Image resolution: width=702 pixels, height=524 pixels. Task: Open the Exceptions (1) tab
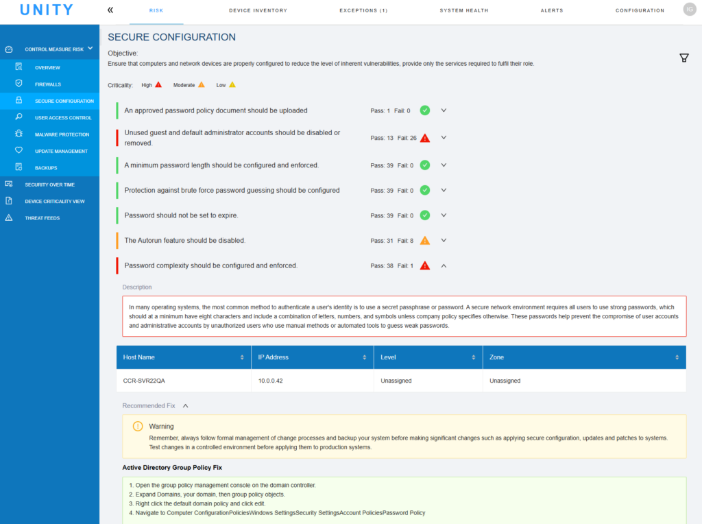363,10
